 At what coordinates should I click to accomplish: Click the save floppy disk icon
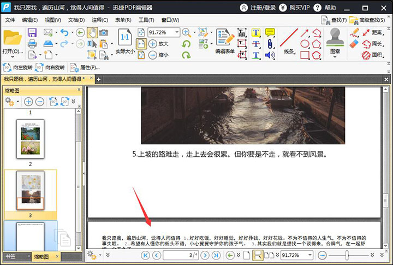[32, 33]
